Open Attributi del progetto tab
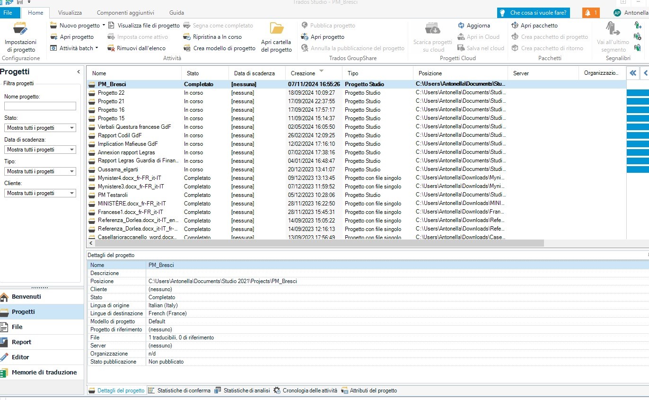This screenshot has height=400, width=649. [369, 391]
